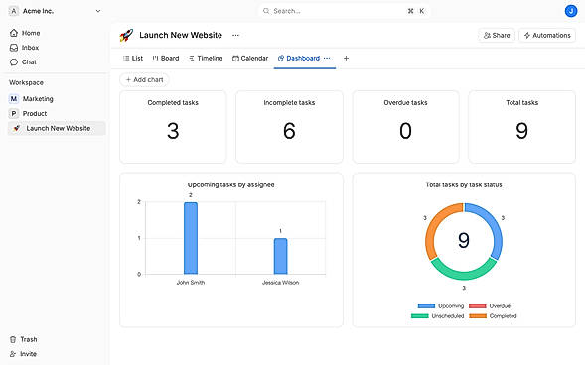Click the Acme Inc. workspace logo
The height and width of the screenshot is (365, 585).
14,11
